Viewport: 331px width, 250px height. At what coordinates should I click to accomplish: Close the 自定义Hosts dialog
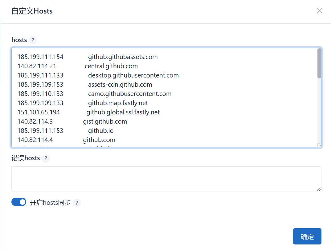320,11
